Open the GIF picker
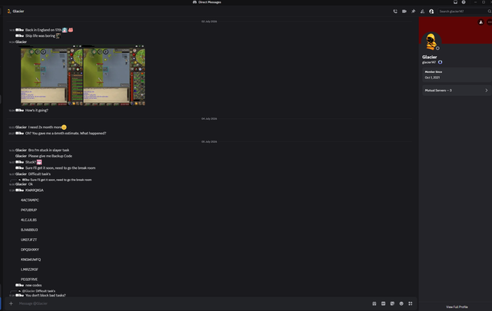The width and height of the screenshot is (492, 311). [x=383, y=303]
